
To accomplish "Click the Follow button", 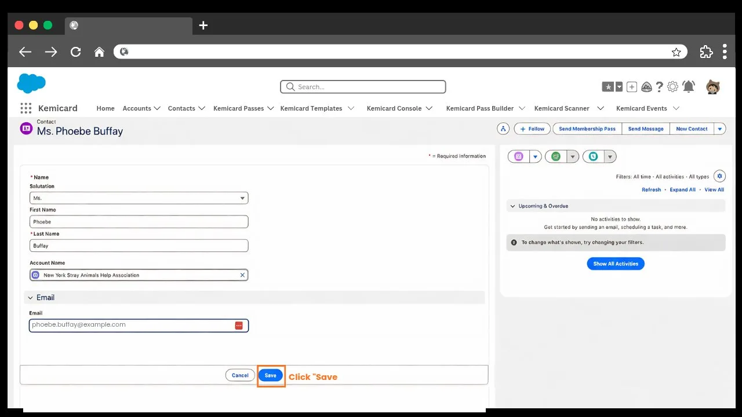I will click(532, 129).
